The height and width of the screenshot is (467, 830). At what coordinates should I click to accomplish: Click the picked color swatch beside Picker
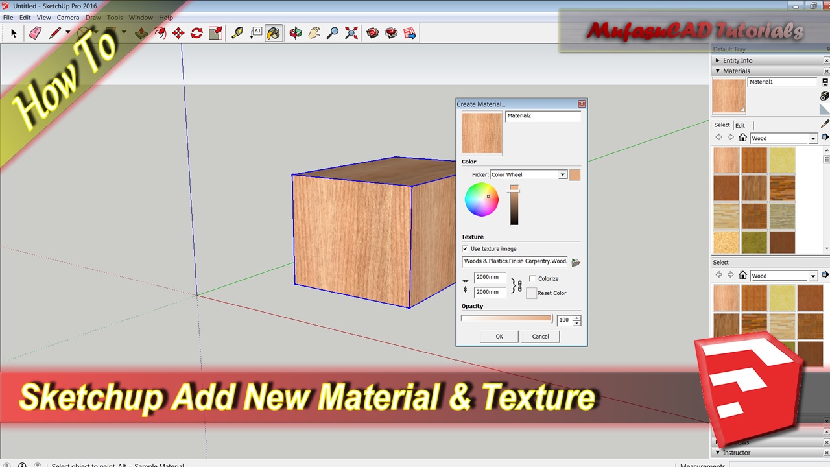pyautogui.click(x=575, y=174)
